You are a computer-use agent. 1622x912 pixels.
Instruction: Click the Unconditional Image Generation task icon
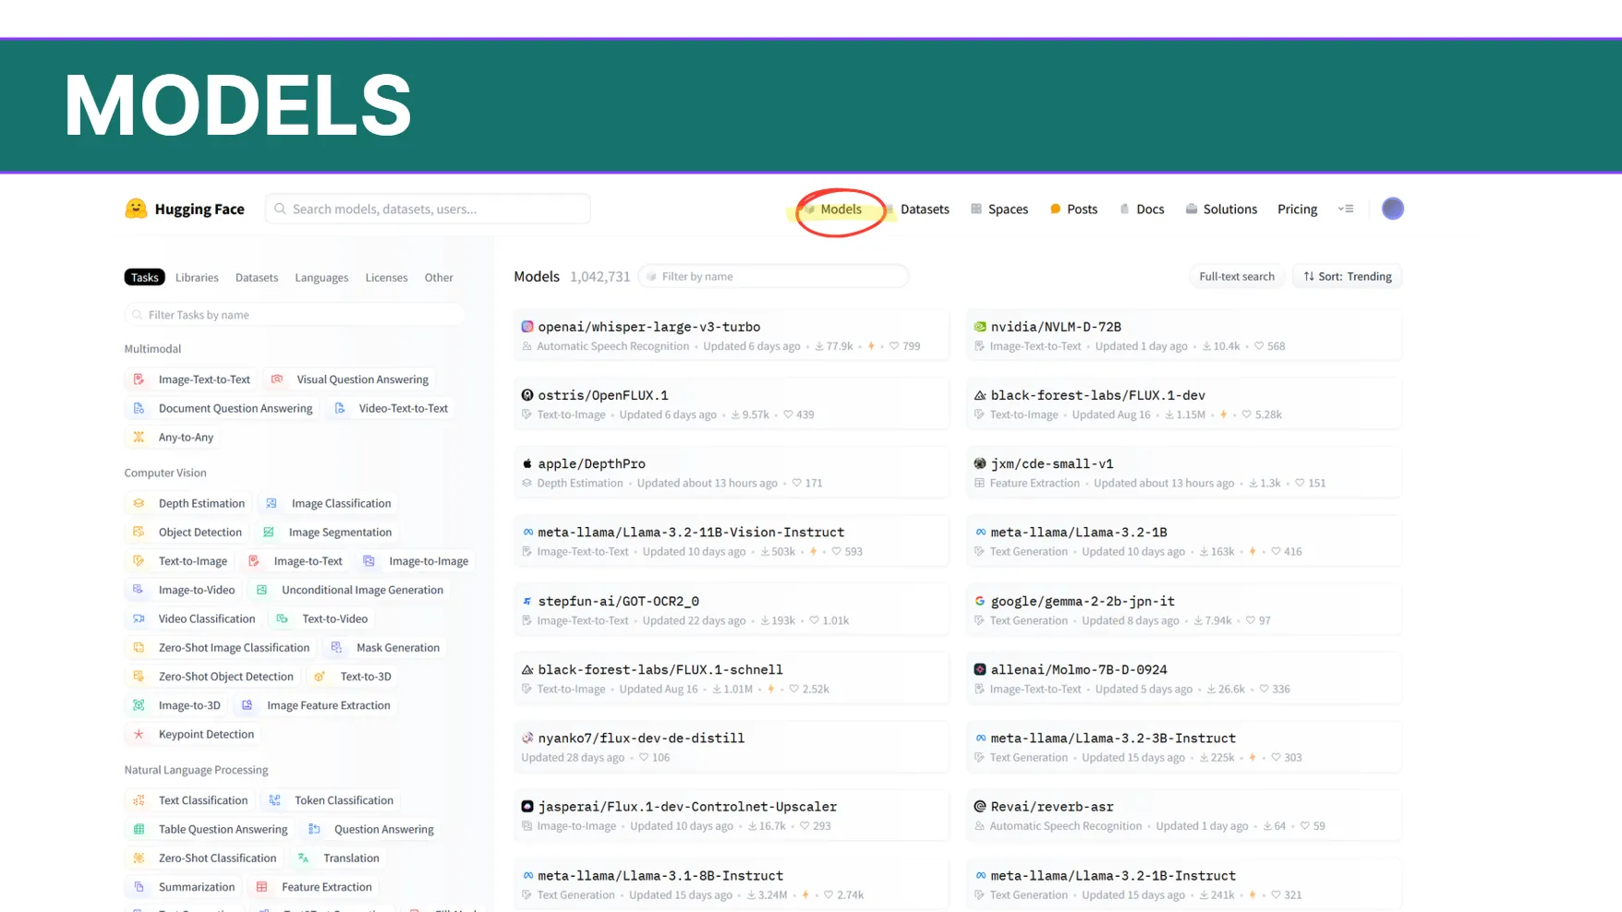(x=261, y=590)
